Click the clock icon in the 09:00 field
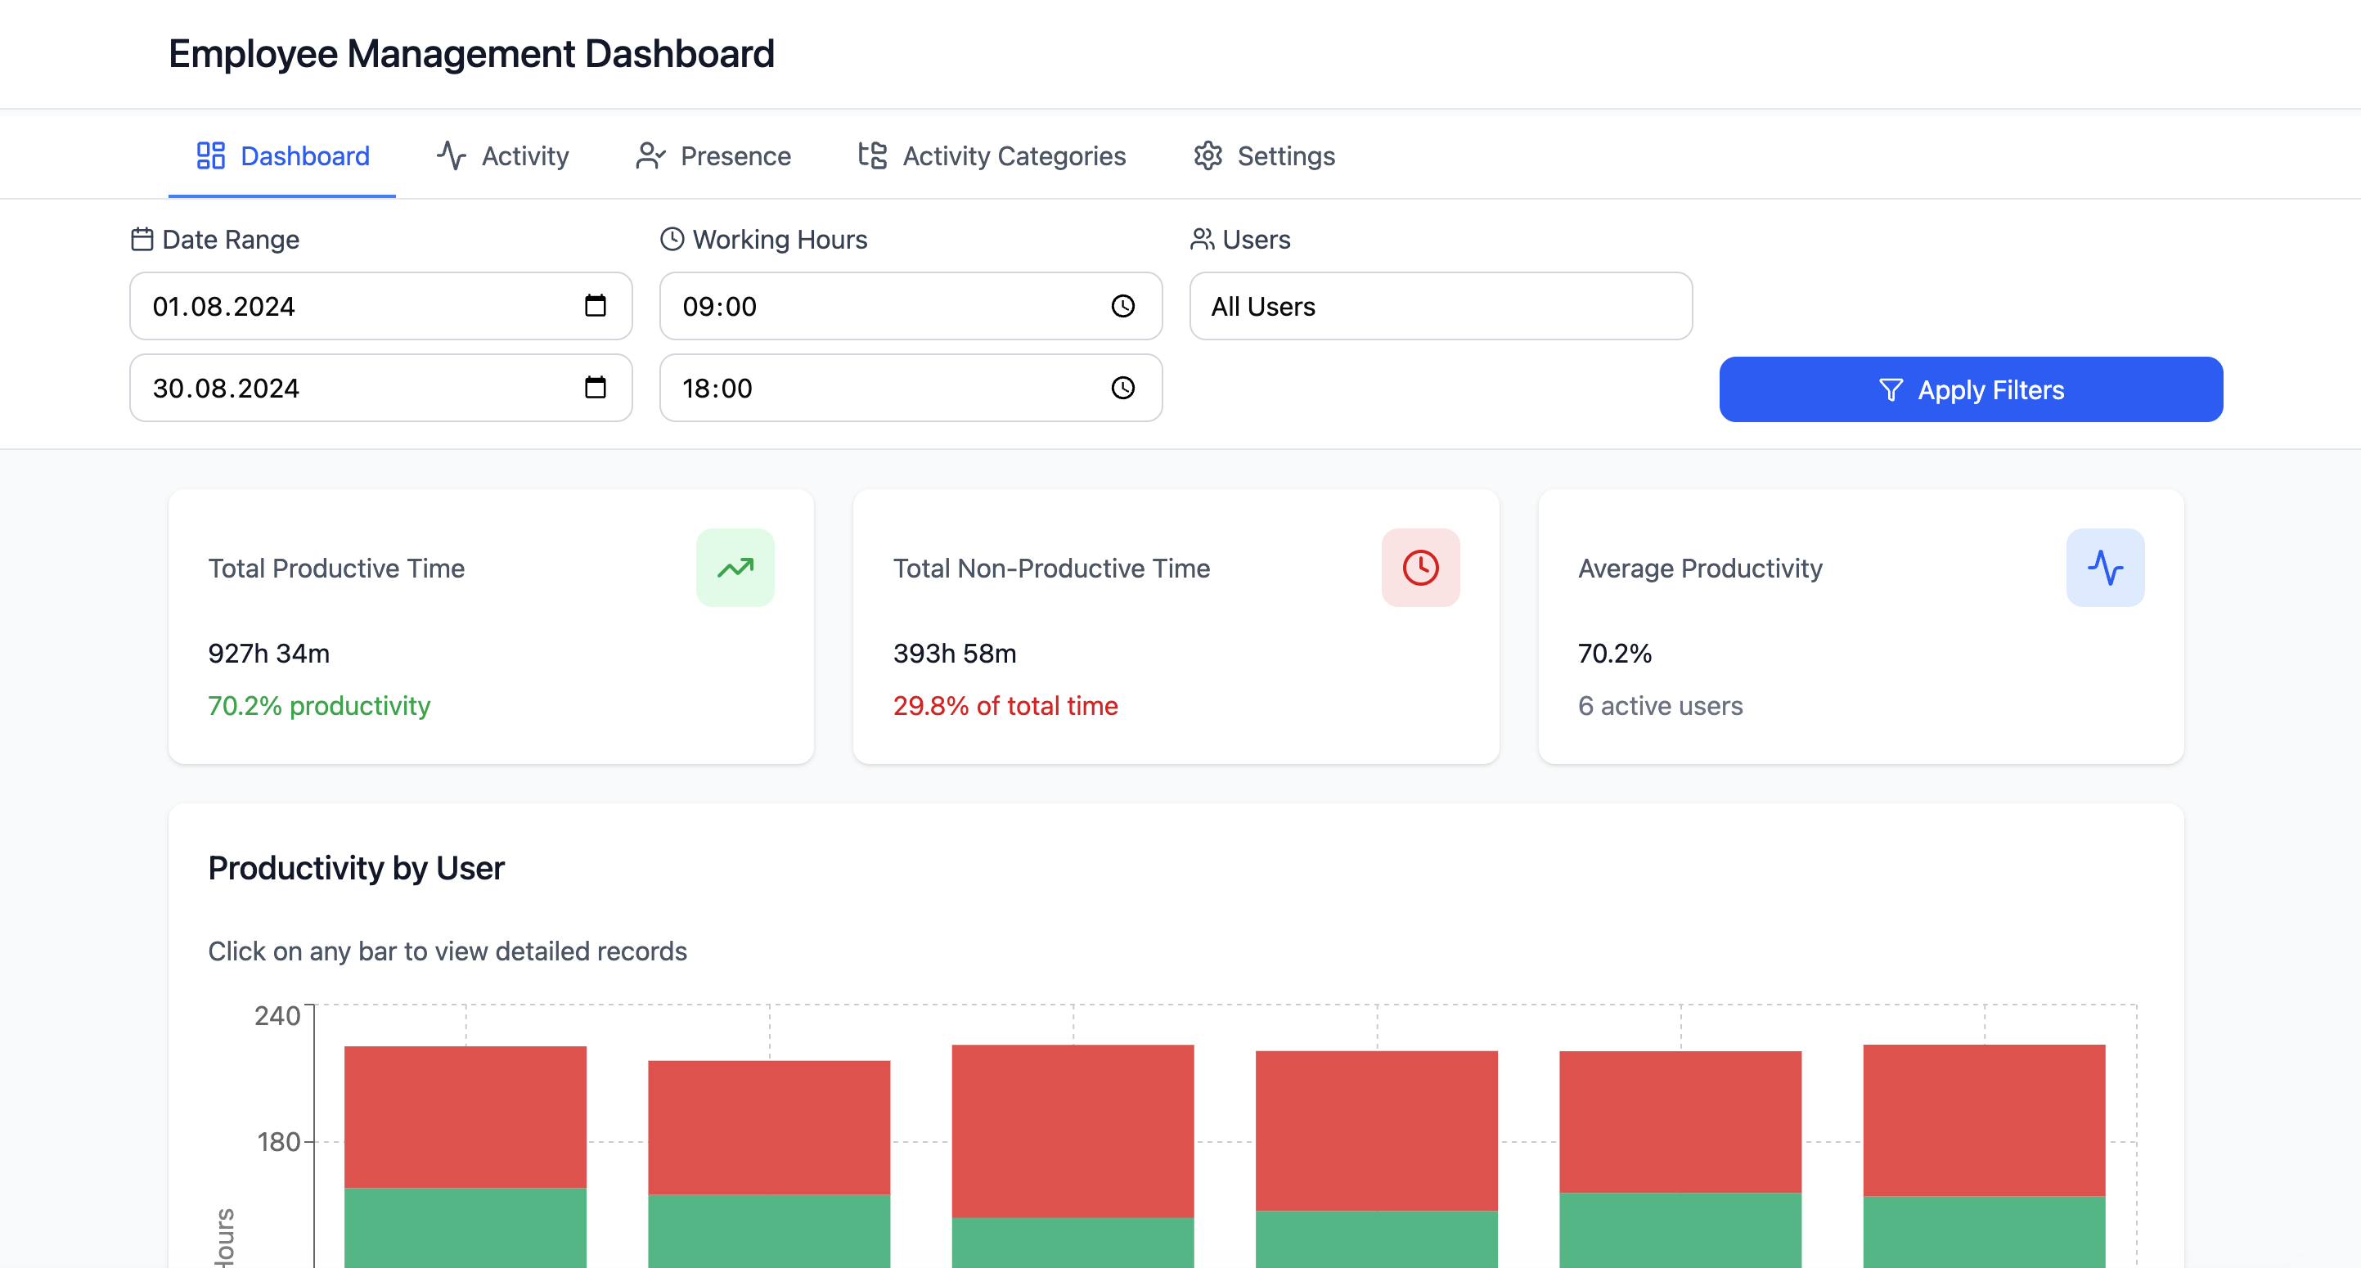This screenshot has height=1268, width=2361. pyautogui.click(x=1122, y=305)
